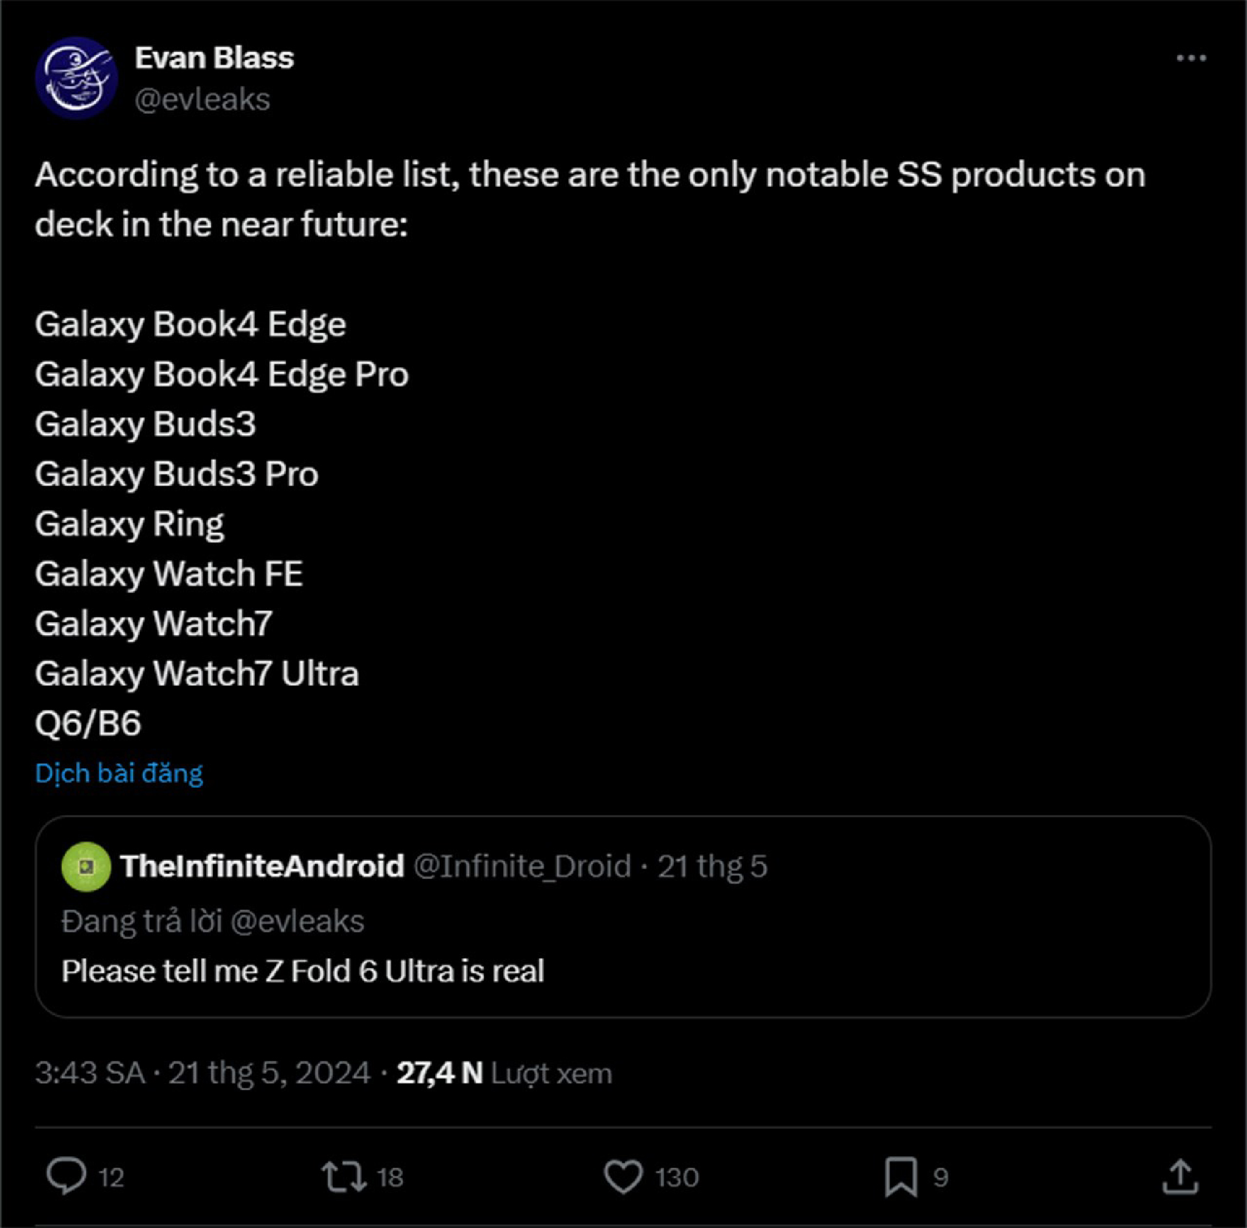Image resolution: width=1247 pixels, height=1228 pixels.
Task: Bookmark the tweet using the bookmark icon
Action: pos(902,1175)
